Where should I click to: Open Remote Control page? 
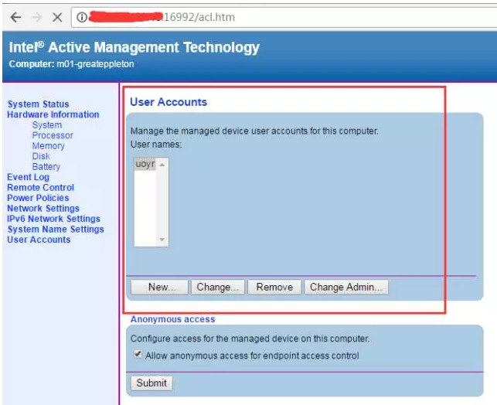pos(40,187)
